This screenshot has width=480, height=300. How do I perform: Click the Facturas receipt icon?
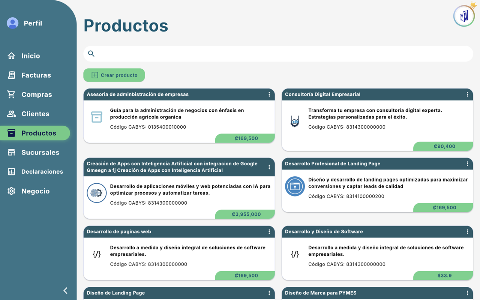coord(12,75)
